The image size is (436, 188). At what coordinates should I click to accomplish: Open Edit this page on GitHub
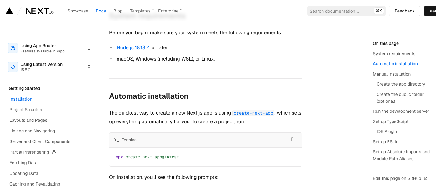pyautogui.click(x=400, y=178)
